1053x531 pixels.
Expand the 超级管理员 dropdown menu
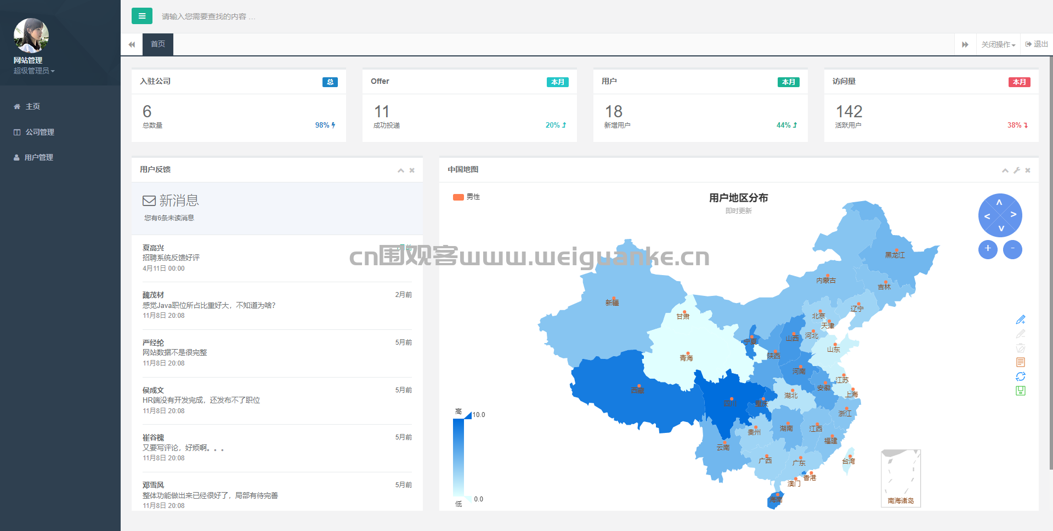click(34, 71)
